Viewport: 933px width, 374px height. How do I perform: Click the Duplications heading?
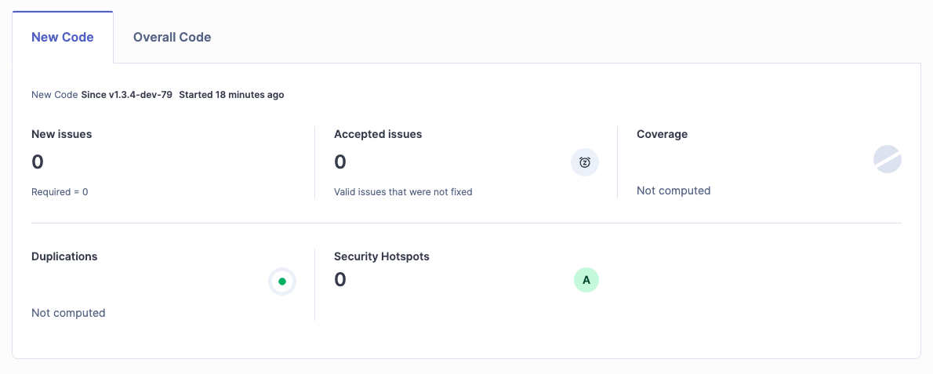pos(64,257)
